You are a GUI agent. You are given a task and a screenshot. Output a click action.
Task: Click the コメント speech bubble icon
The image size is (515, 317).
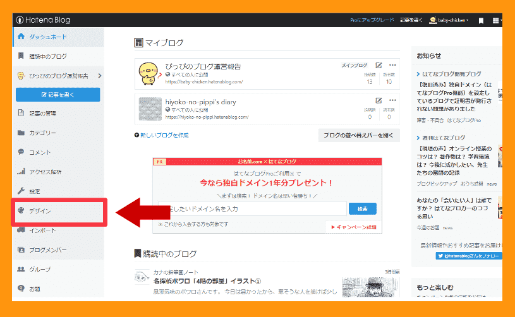[21, 152]
